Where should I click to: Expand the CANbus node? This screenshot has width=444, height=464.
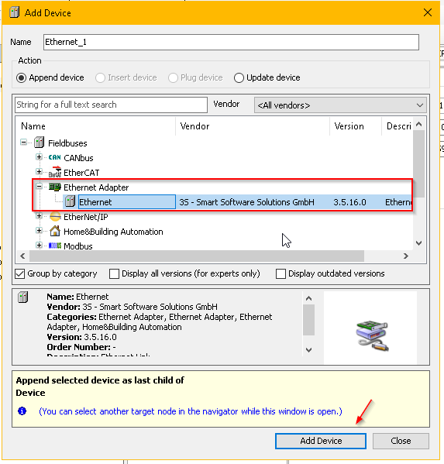coord(39,156)
